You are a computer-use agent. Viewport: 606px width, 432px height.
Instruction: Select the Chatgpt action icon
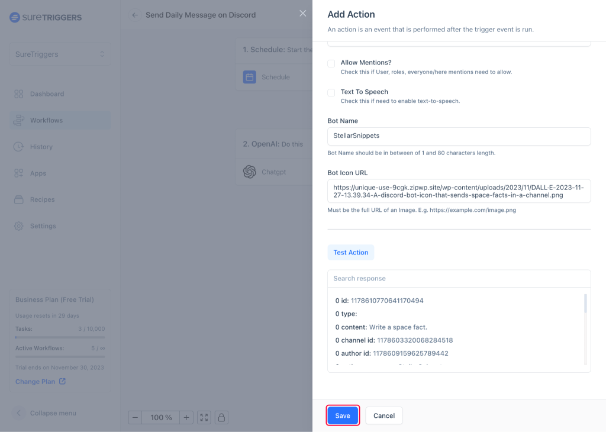click(249, 172)
